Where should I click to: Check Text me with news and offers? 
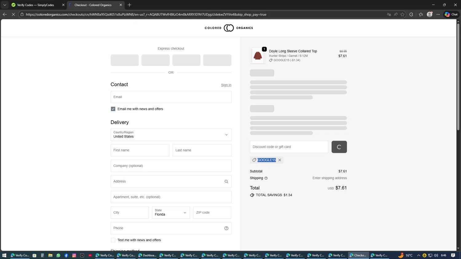(113, 240)
